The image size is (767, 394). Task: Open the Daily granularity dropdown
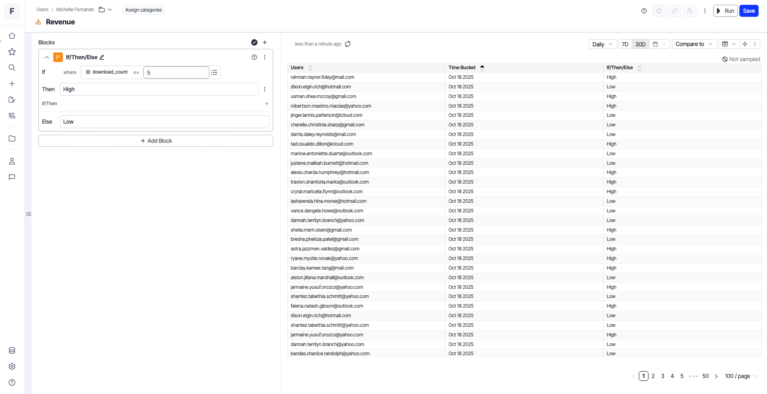click(x=602, y=44)
